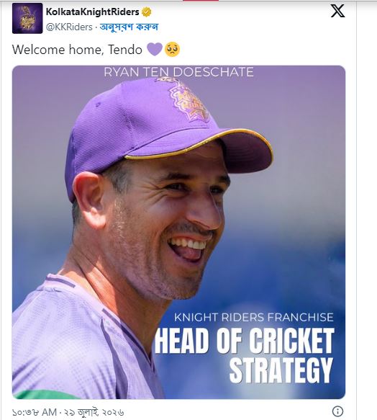This screenshot has height=420, width=377.
Task: Open the KolkataKnightRiders account name
Action: (93, 12)
